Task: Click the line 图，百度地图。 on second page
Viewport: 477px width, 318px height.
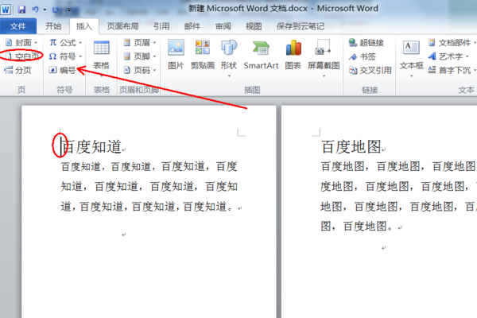Action: [356, 226]
